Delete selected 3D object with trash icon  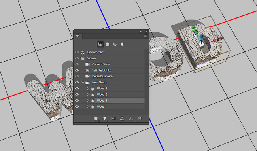pyautogui.click(x=139, y=118)
